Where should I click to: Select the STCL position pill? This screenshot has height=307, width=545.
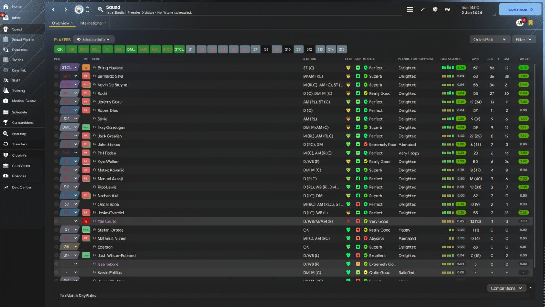179,49
